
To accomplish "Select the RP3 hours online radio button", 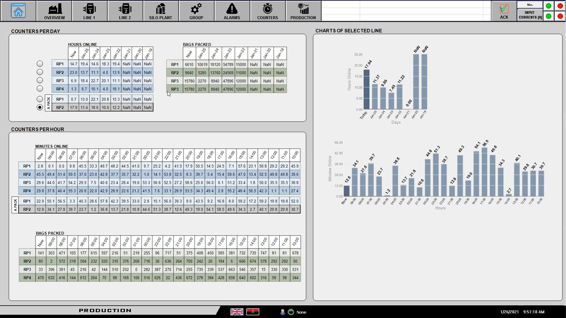I will (40, 80).
